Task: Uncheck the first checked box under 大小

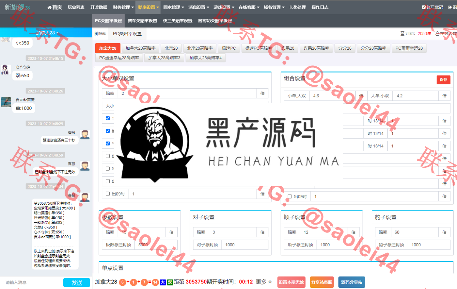Action: 108,118
